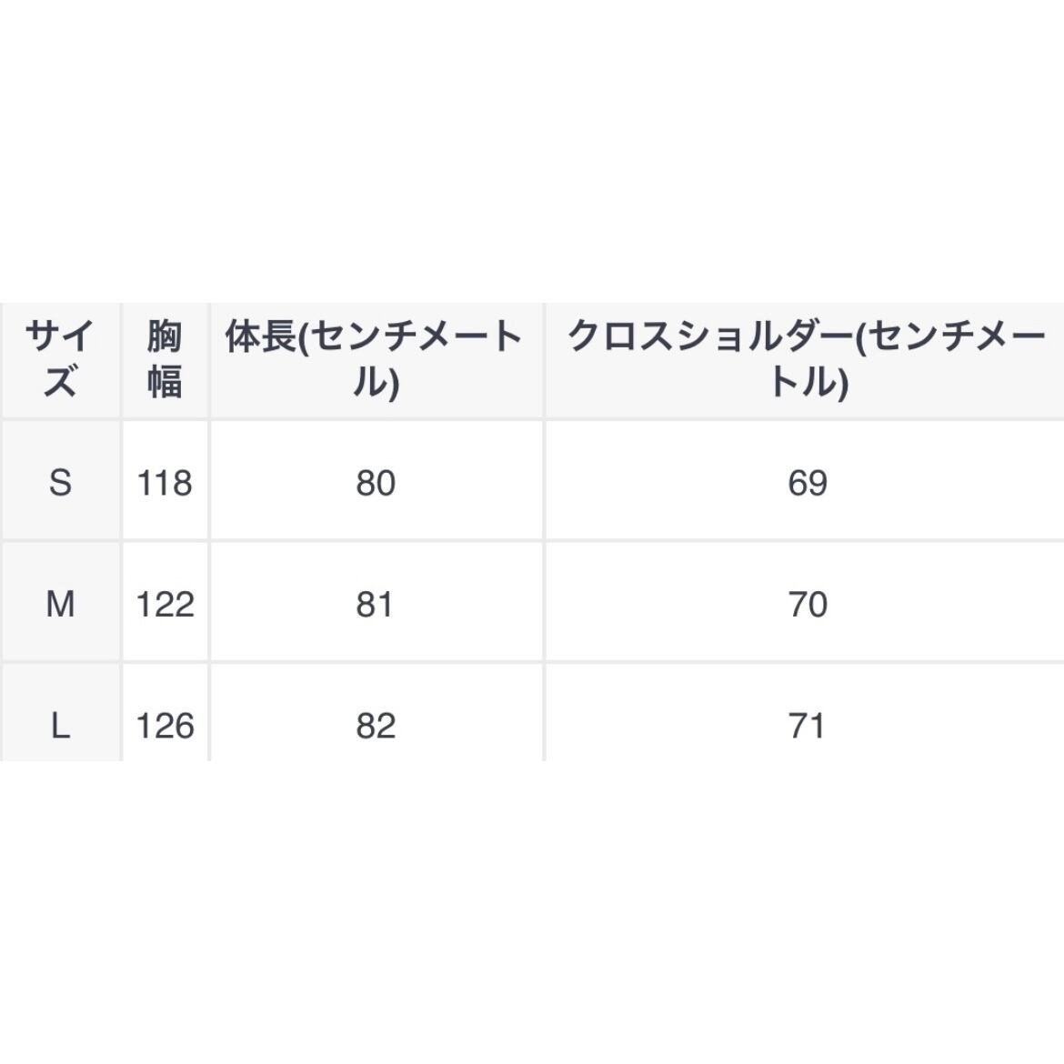Screen dimensions: 1064x1064
Task: Click the 体長(センチメートル) header
Action: (x=375, y=360)
